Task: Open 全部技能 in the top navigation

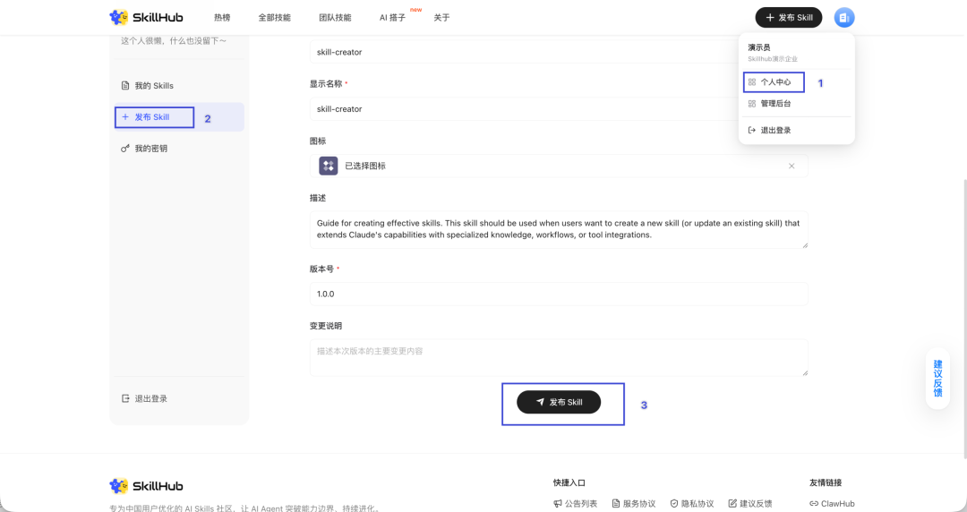Action: pyautogui.click(x=275, y=17)
